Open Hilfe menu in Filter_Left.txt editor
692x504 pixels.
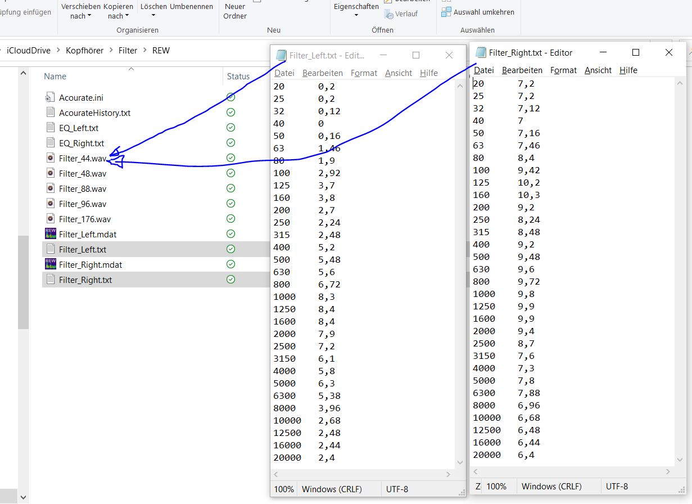tap(429, 73)
